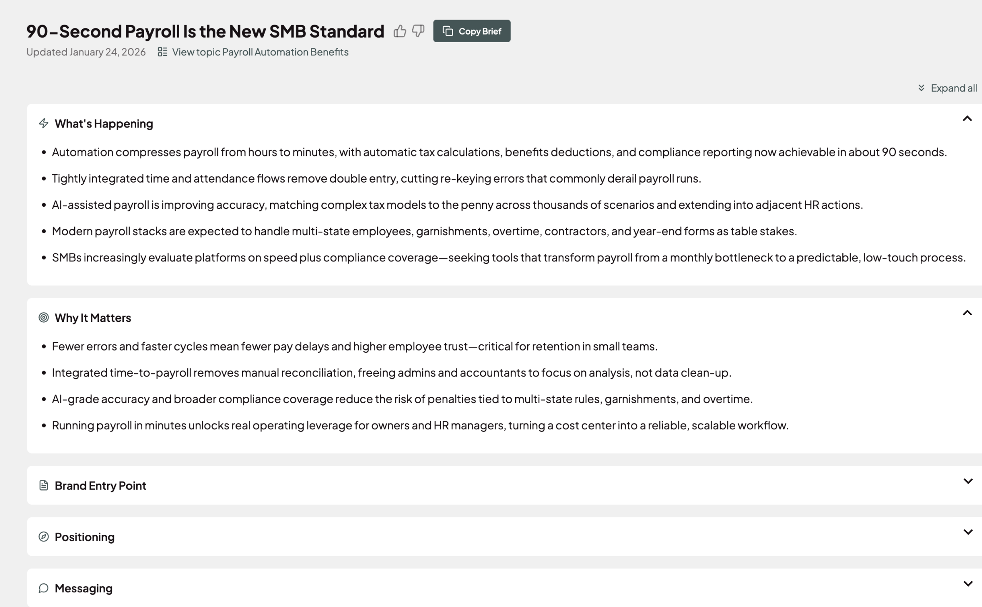Click the Positioning section header
This screenshot has width=982, height=607.
[85, 537]
